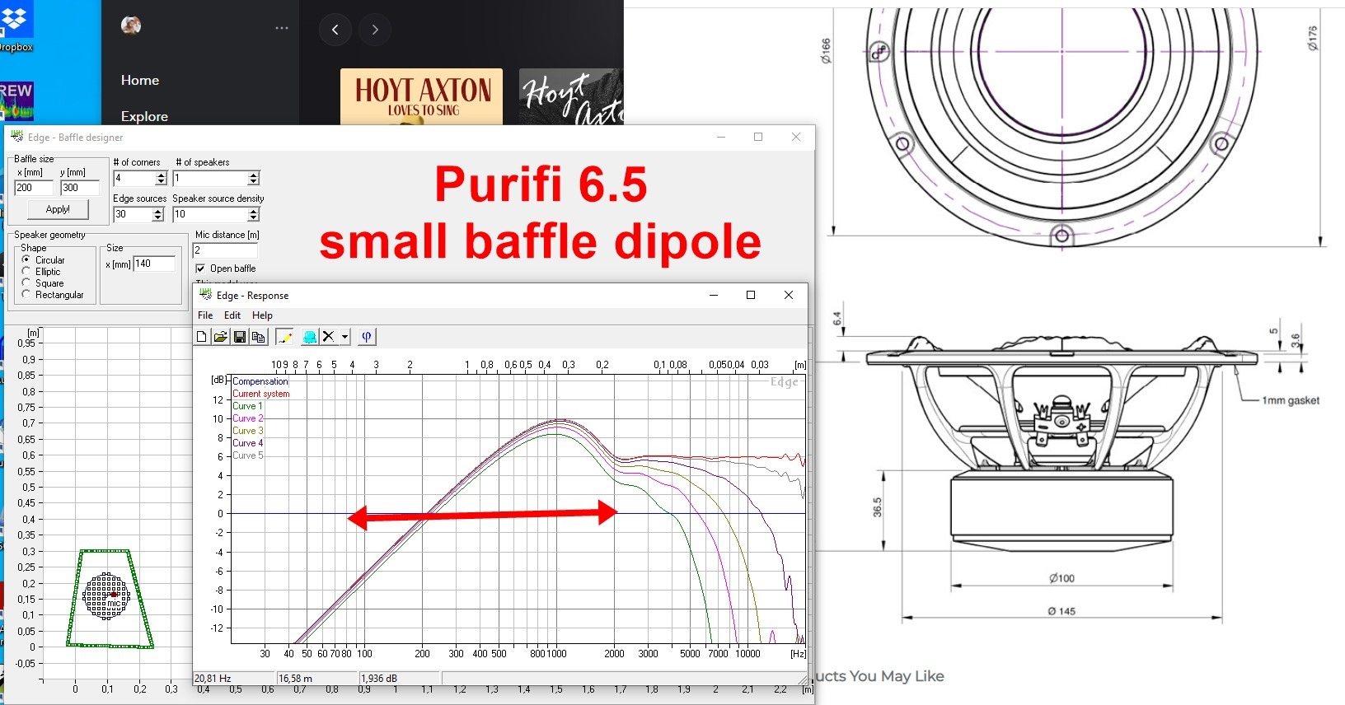
Task: Open the second Hoyt Axton album thumbnail
Action: click(571, 96)
